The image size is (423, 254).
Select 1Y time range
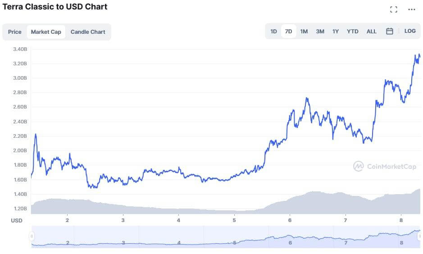coord(335,32)
